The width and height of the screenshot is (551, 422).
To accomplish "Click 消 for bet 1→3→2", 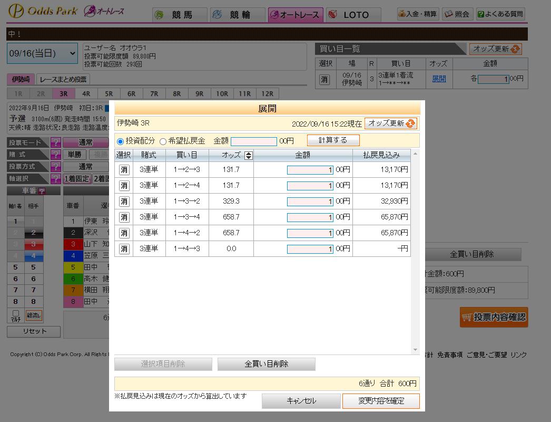I will click(124, 202).
